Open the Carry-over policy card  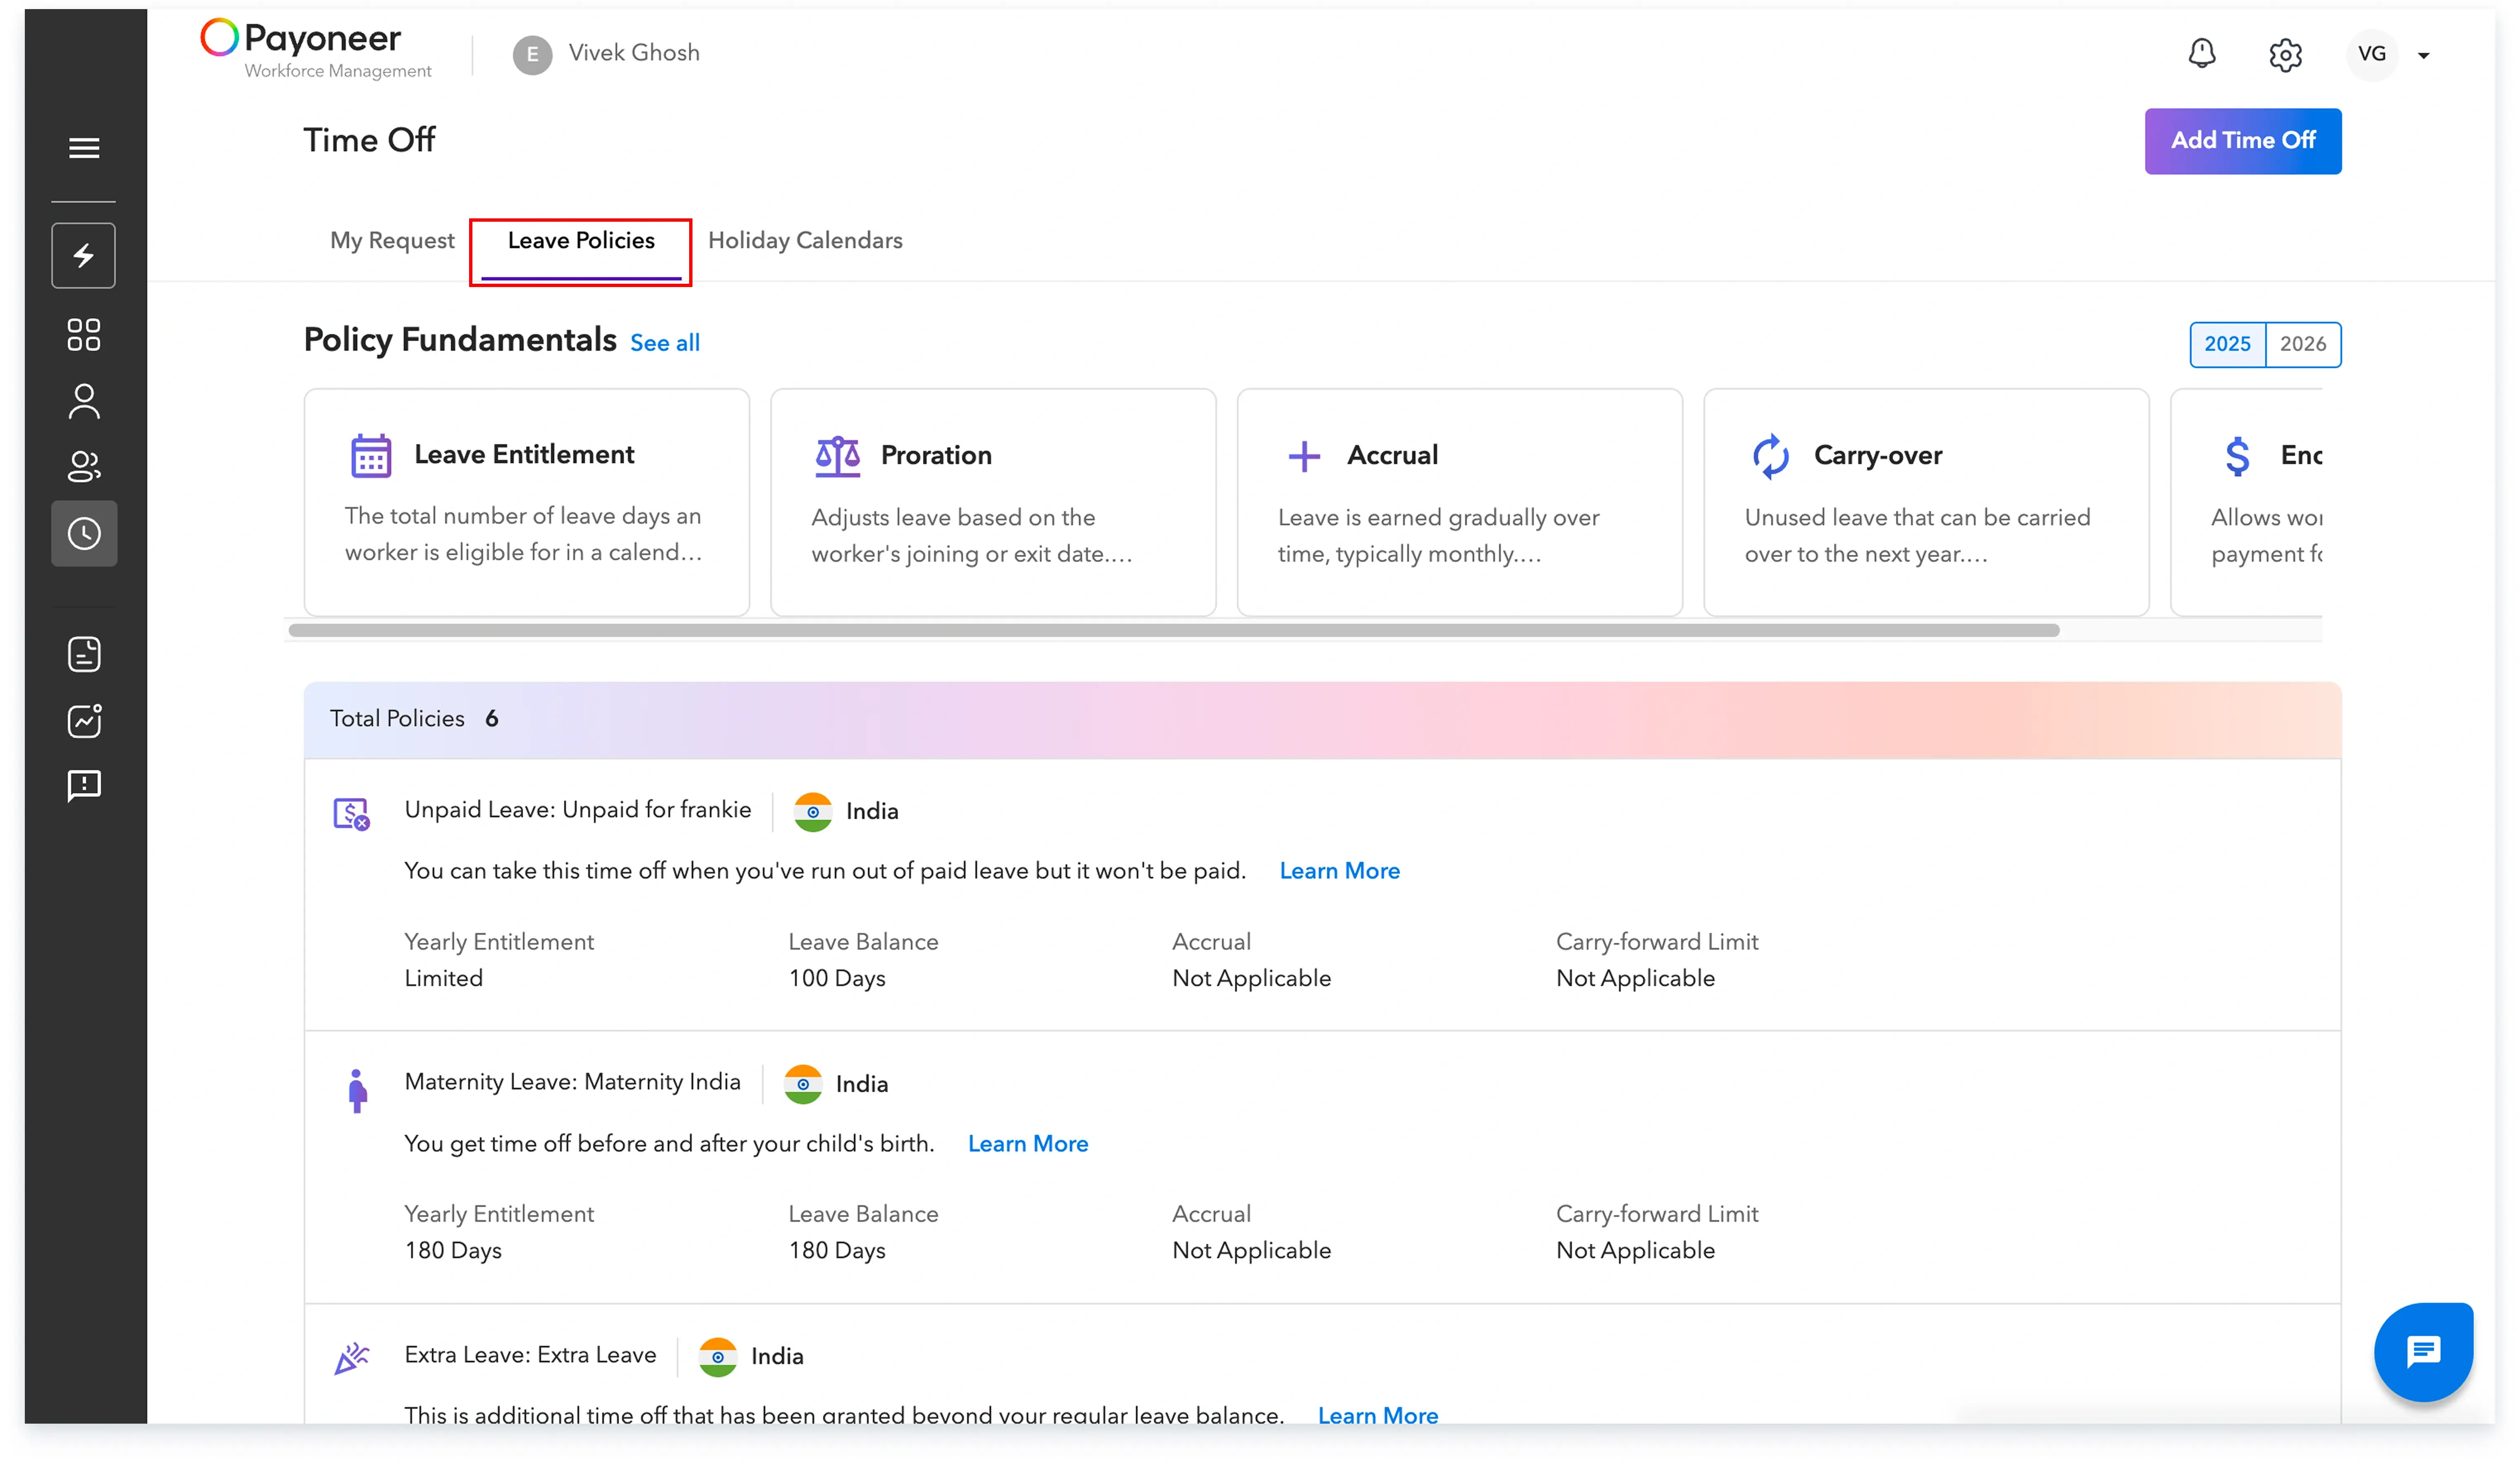[1925, 502]
